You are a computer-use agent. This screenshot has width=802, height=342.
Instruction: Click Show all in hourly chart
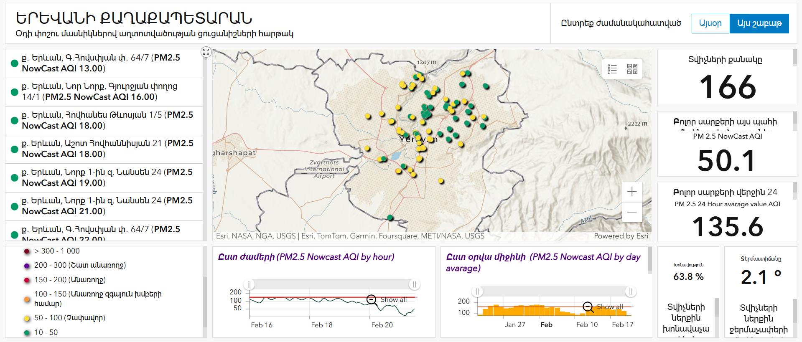click(x=393, y=300)
